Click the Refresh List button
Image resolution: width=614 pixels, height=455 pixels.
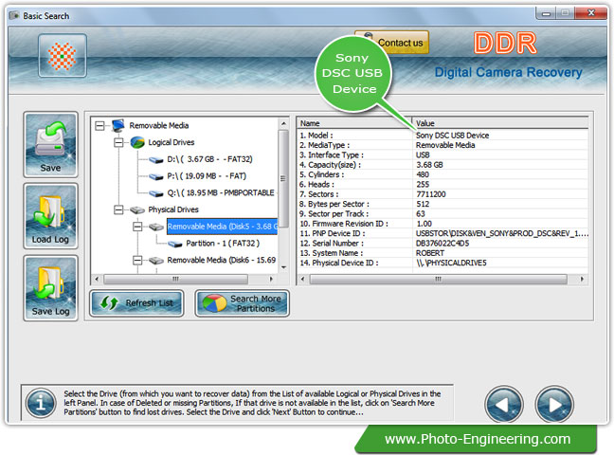click(136, 303)
